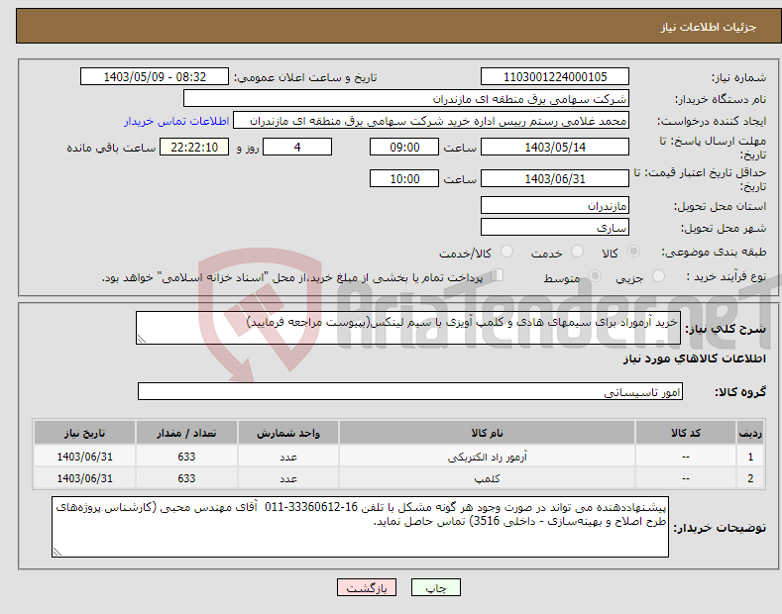782x614 pixels.
Task: Toggle the اسناد خزانه اسلامی payment checkbox
Action: point(498,275)
